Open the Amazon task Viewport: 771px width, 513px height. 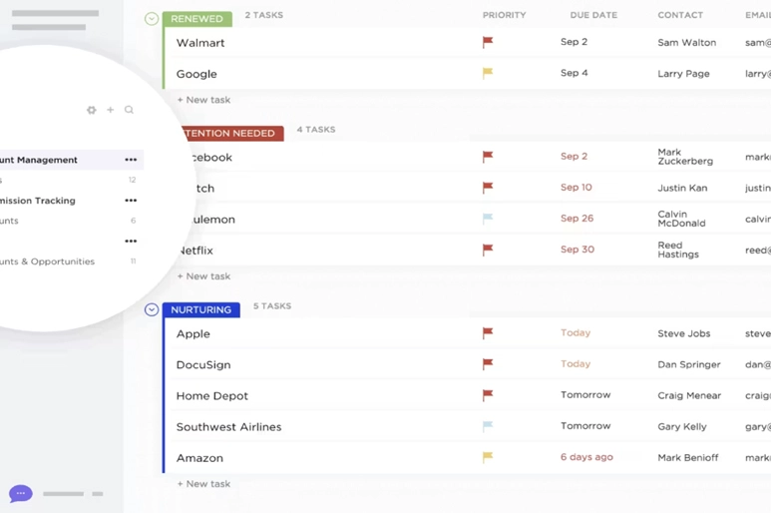click(x=199, y=458)
